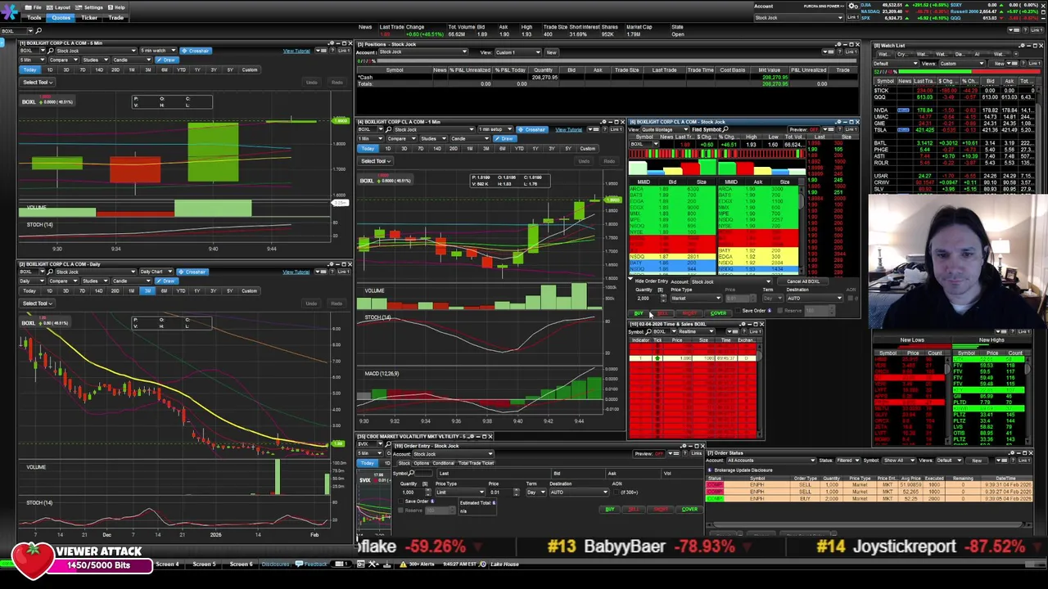Open the Help menu
1048x589 pixels.
[117, 7]
